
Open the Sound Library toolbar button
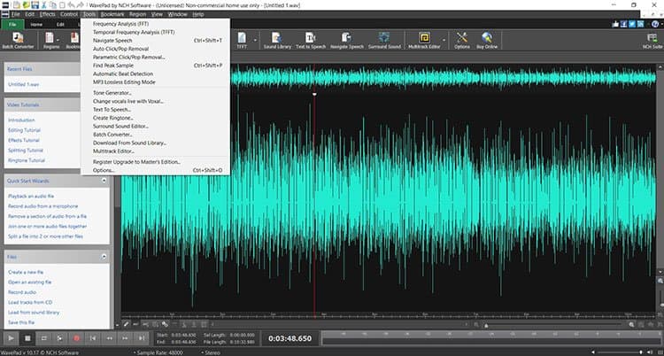[277, 40]
